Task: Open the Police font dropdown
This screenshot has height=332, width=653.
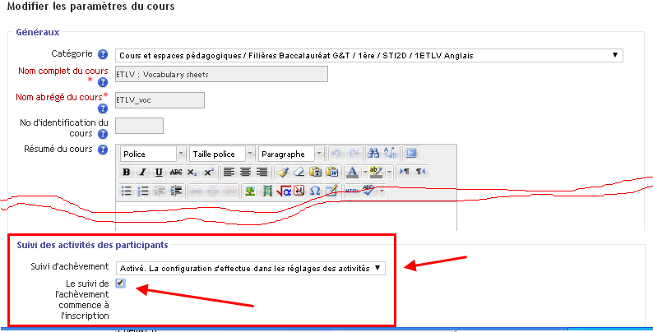Action: tap(153, 154)
